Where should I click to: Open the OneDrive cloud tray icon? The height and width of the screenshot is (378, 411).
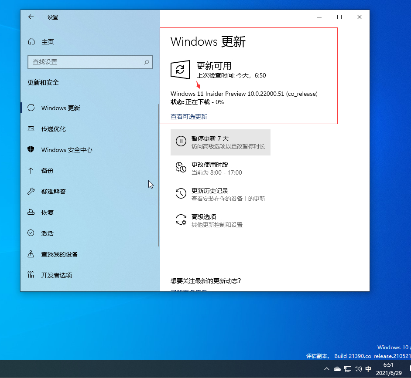tap(337, 369)
